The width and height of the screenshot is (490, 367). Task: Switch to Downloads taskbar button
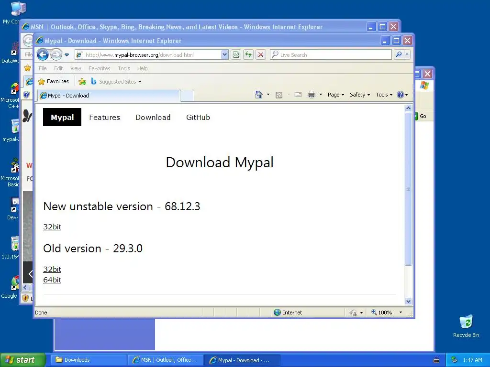click(x=89, y=360)
